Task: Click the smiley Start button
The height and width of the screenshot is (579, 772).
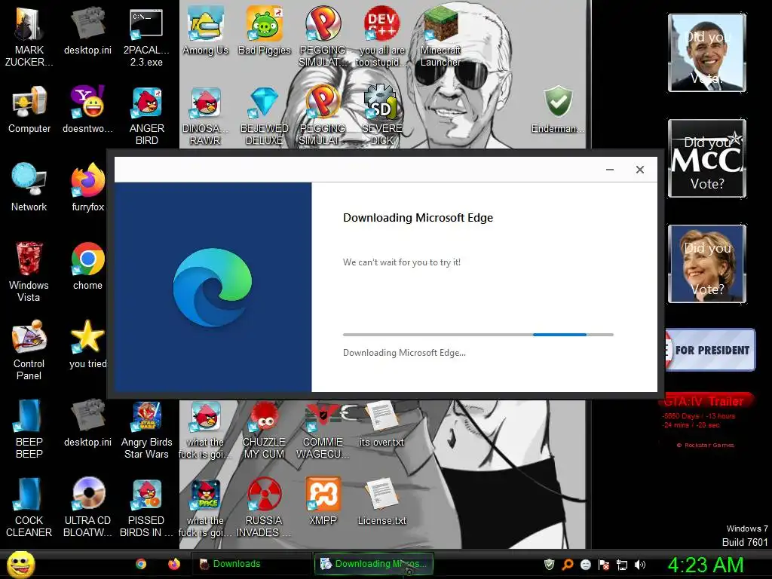Action: pos(20,564)
